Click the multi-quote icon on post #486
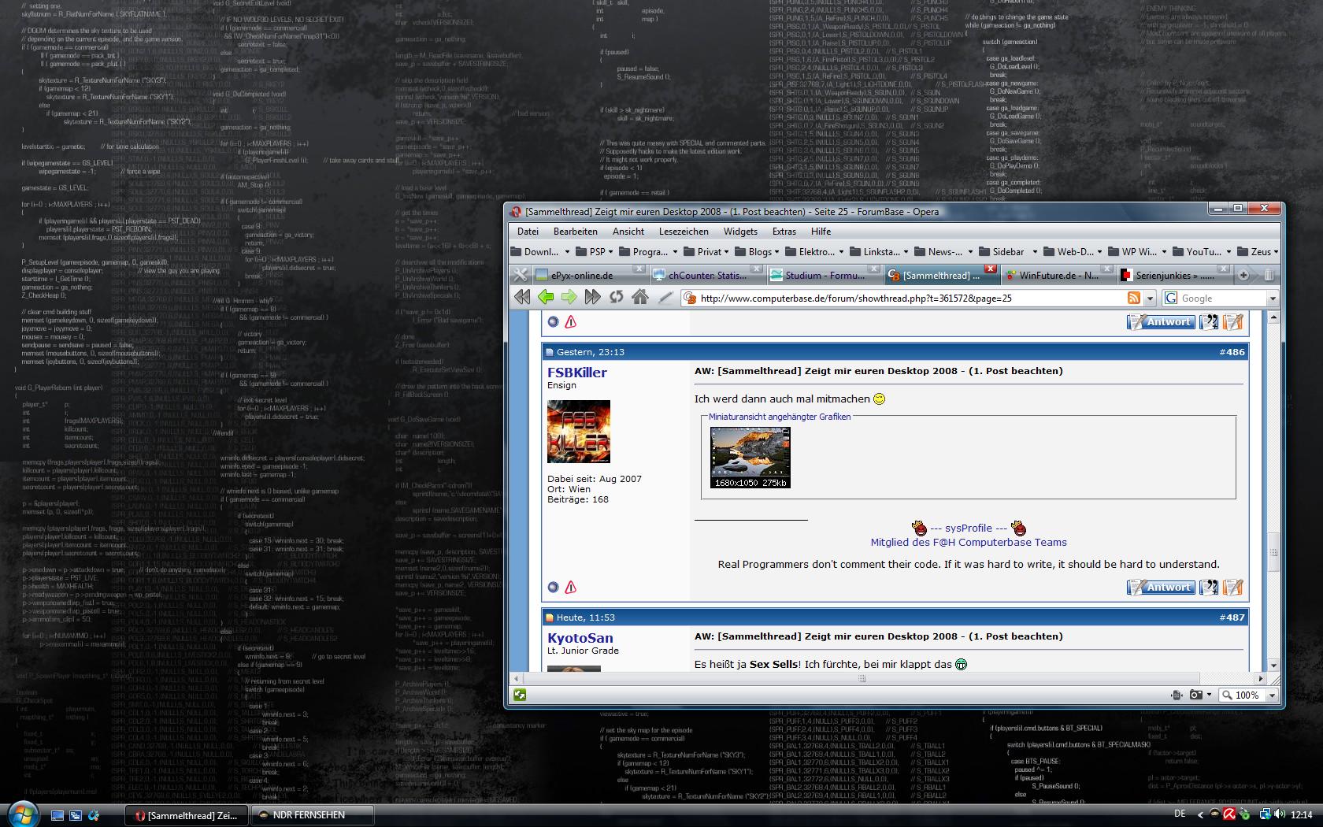1323x827 pixels. point(1209,588)
